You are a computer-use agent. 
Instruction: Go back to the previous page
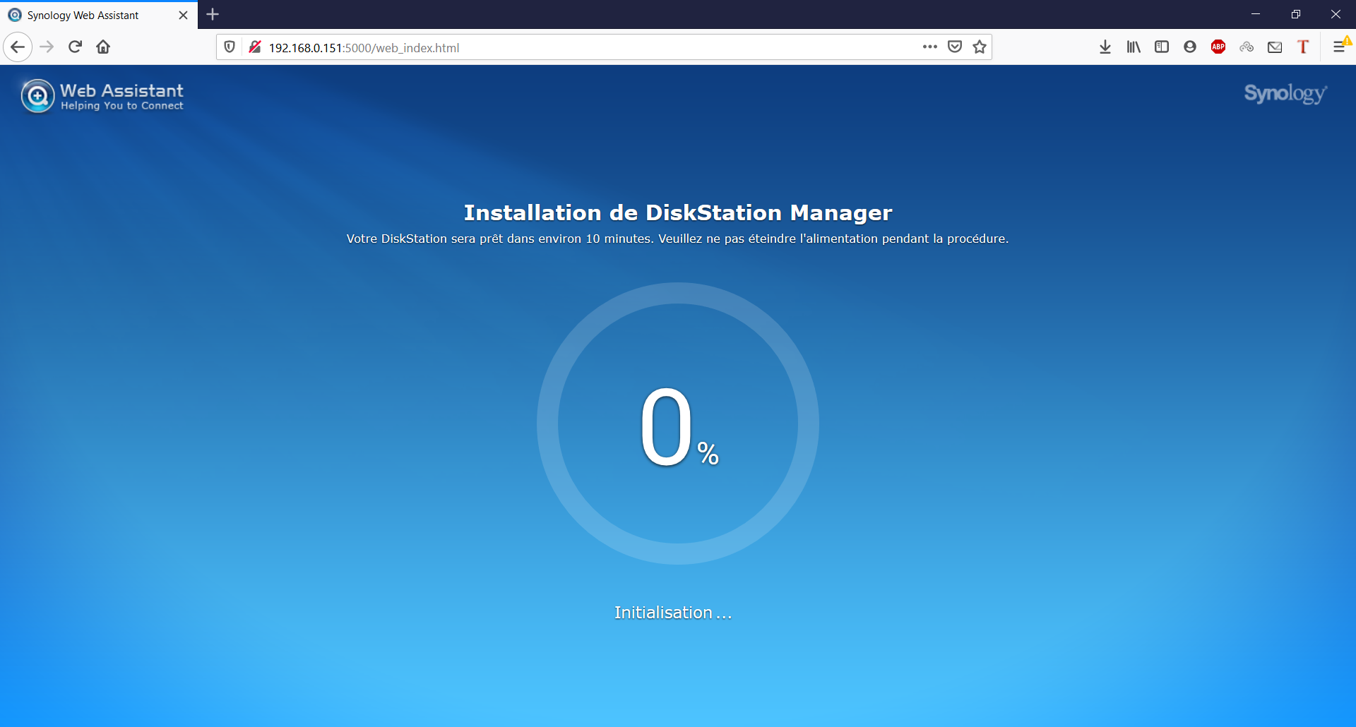[18, 47]
